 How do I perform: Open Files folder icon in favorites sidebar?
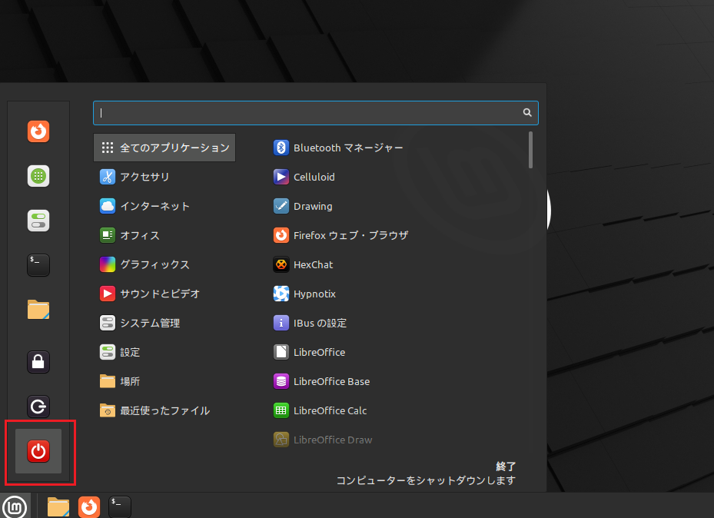[38, 310]
